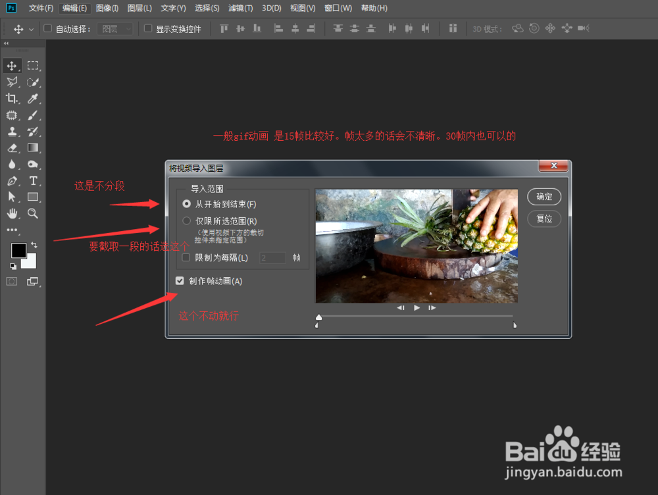Click the 确定 button
This screenshot has height=495, width=658.
pyautogui.click(x=544, y=197)
